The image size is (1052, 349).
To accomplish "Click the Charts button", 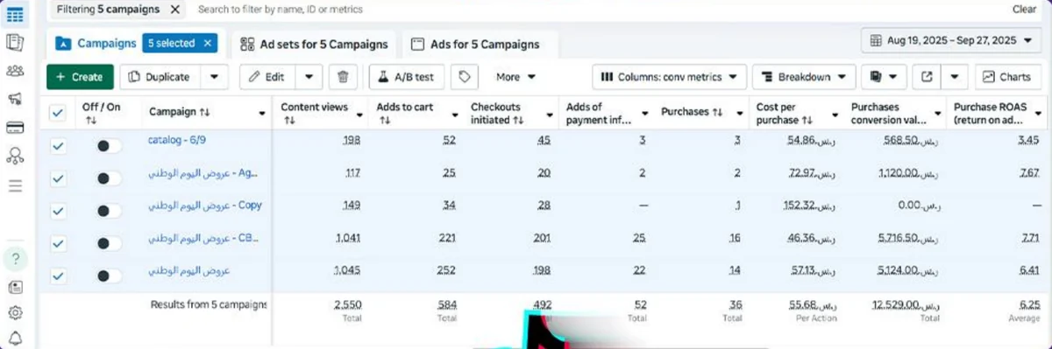I will tap(1008, 77).
